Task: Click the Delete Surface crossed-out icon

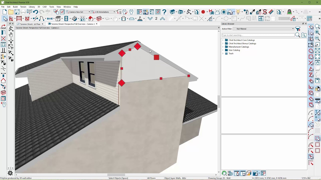Action: pos(265,12)
